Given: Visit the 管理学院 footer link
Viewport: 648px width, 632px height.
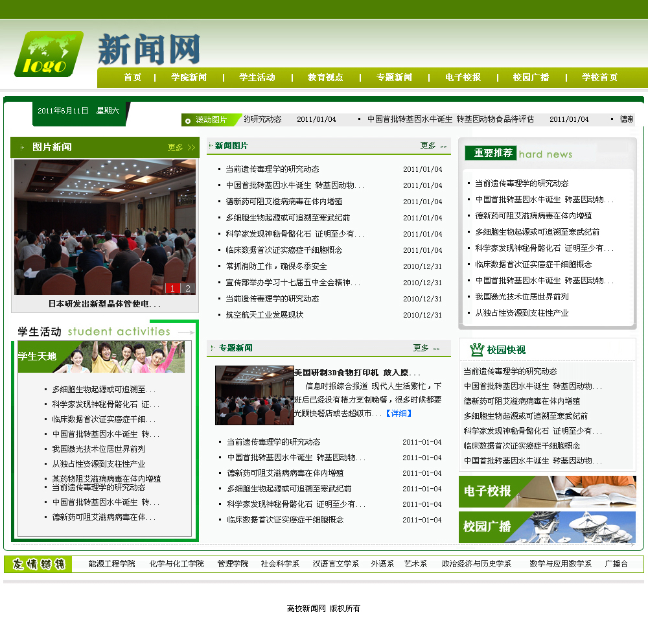Looking at the screenshot, I should pos(233,564).
